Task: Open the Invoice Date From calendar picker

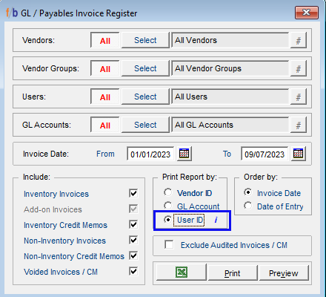Action: click(184, 154)
